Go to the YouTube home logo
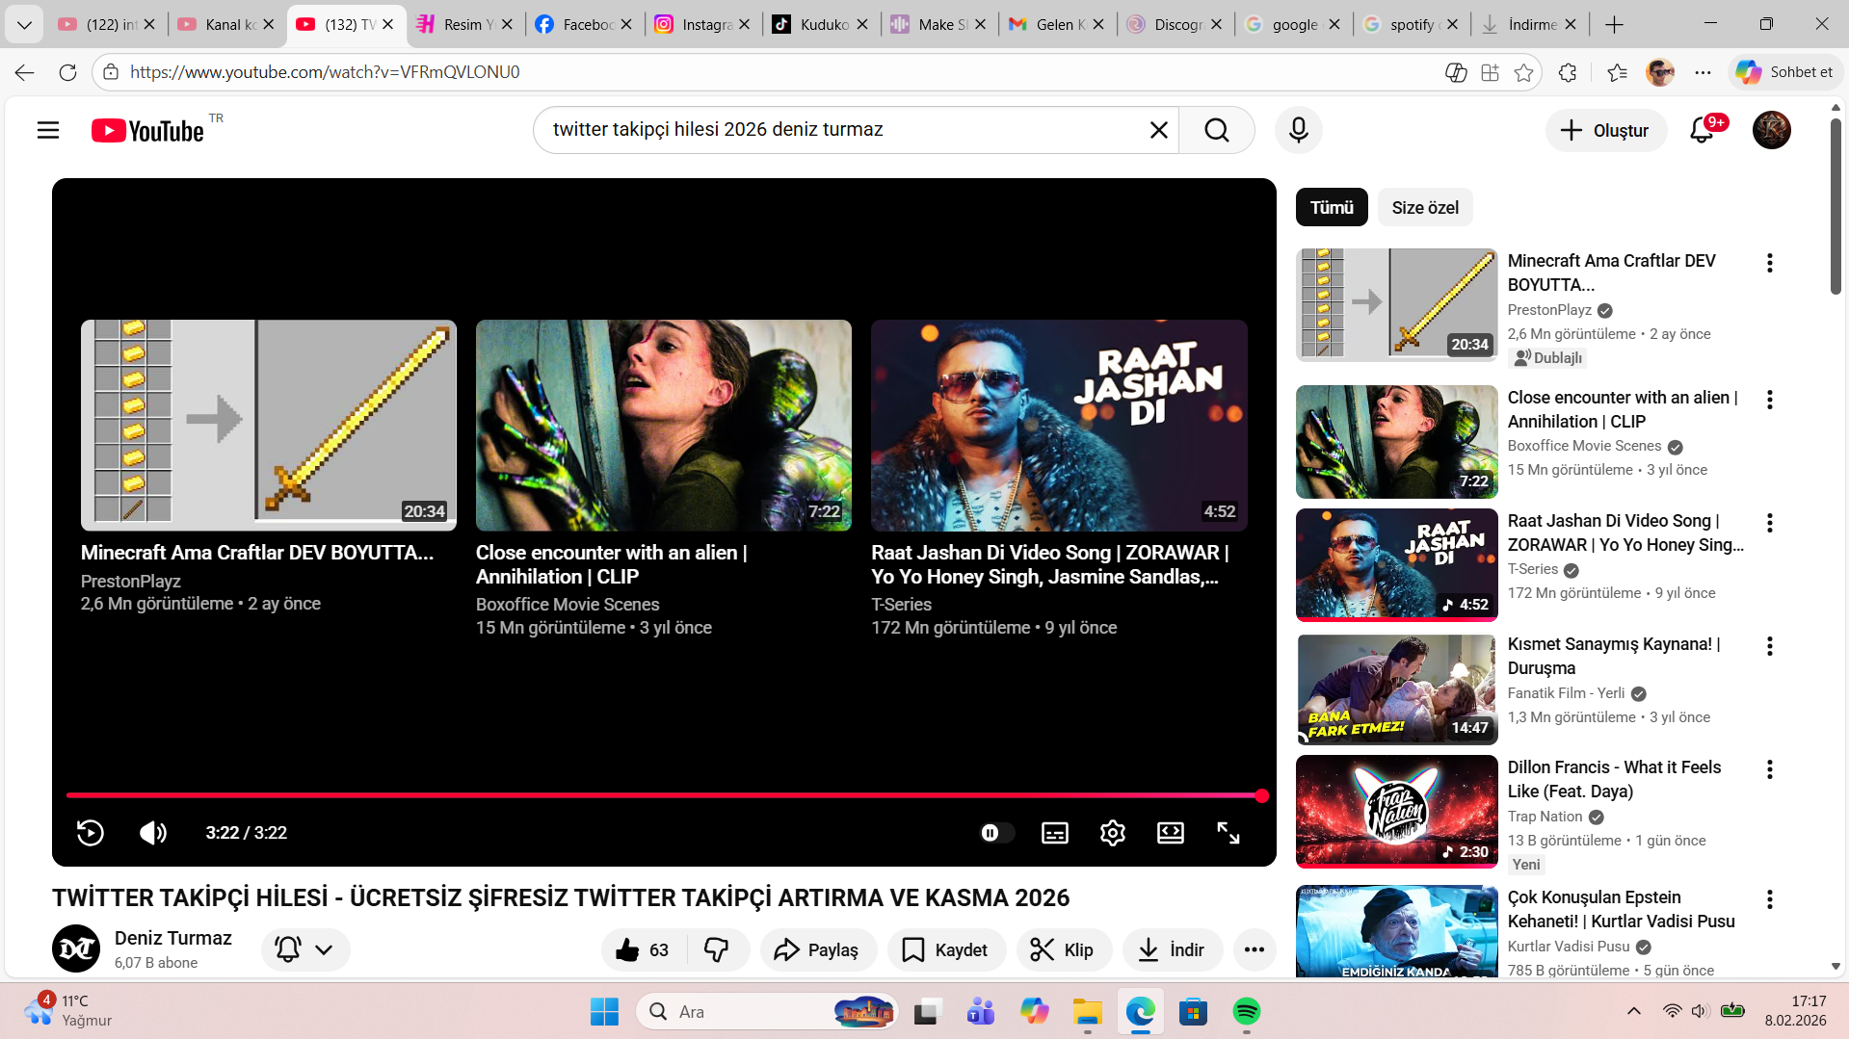The height and width of the screenshot is (1039, 1849). (148, 130)
